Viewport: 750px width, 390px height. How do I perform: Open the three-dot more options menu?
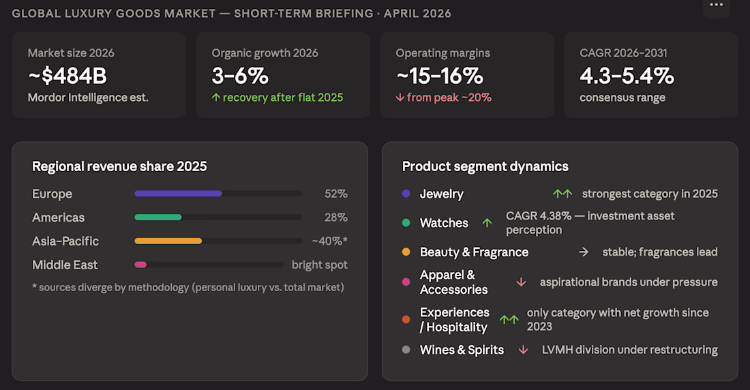tap(716, 5)
